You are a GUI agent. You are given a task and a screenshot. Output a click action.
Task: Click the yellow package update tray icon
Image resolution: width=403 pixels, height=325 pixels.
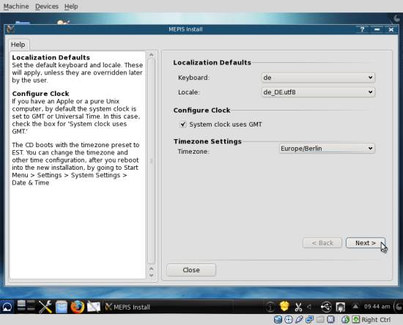coord(284,306)
